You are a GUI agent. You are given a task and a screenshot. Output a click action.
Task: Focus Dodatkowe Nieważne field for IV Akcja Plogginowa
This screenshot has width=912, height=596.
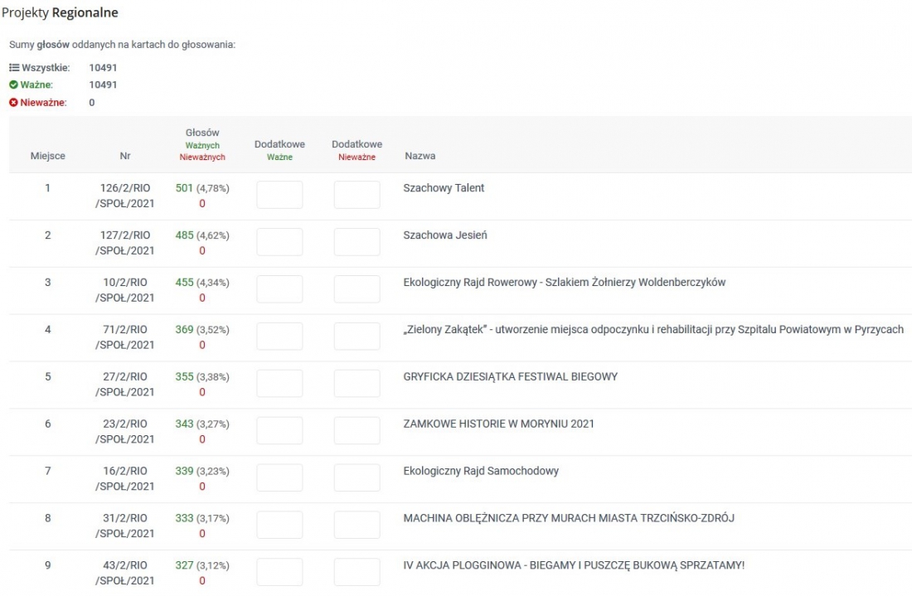(x=357, y=573)
